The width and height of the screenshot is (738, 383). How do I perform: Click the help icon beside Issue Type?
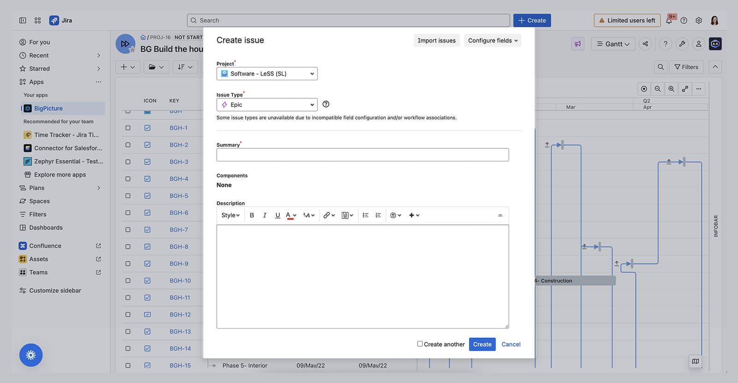tap(326, 104)
